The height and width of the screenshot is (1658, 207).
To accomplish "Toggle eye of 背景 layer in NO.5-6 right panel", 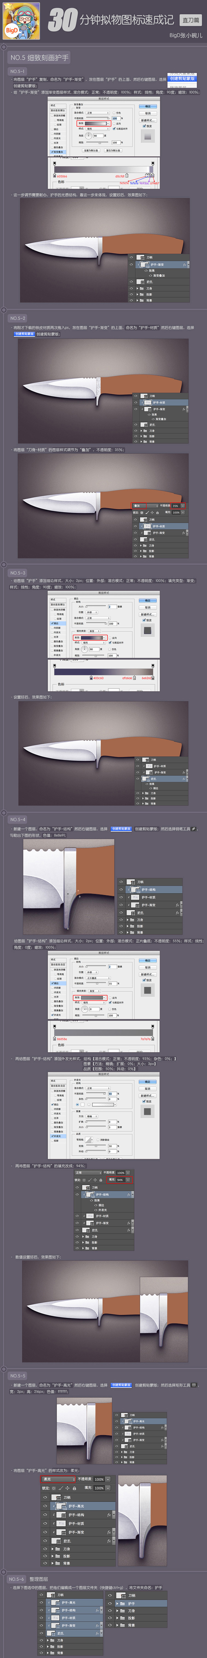I will tap(110, 1625).
